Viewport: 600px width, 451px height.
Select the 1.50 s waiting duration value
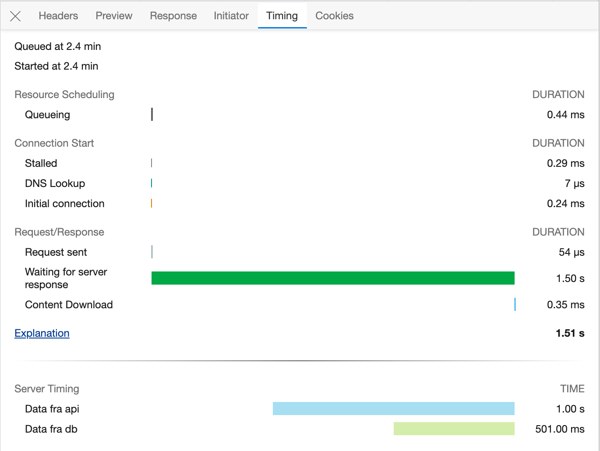(x=570, y=278)
